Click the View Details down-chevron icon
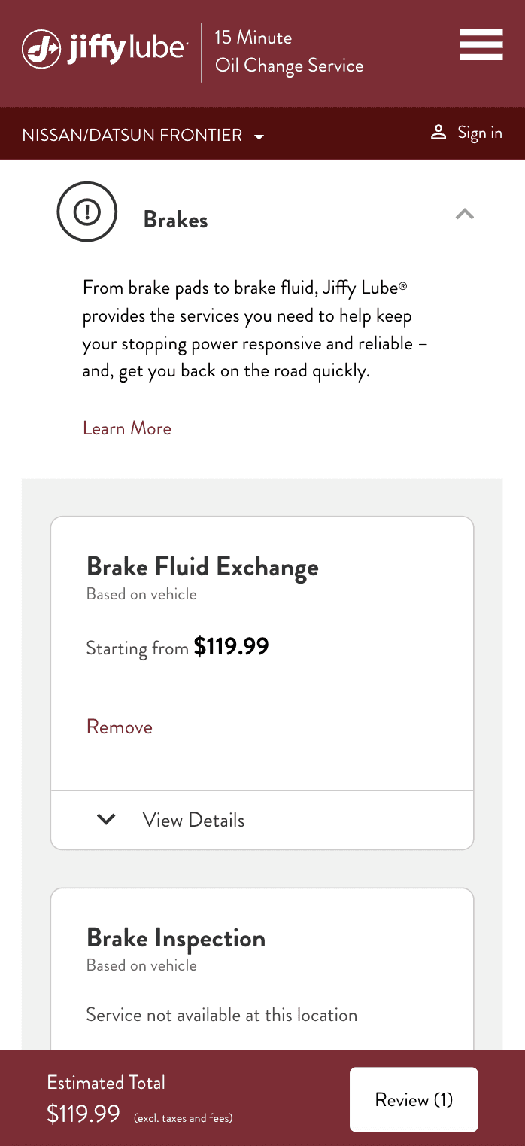The width and height of the screenshot is (525, 1146). pyautogui.click(x=107, y=819)
